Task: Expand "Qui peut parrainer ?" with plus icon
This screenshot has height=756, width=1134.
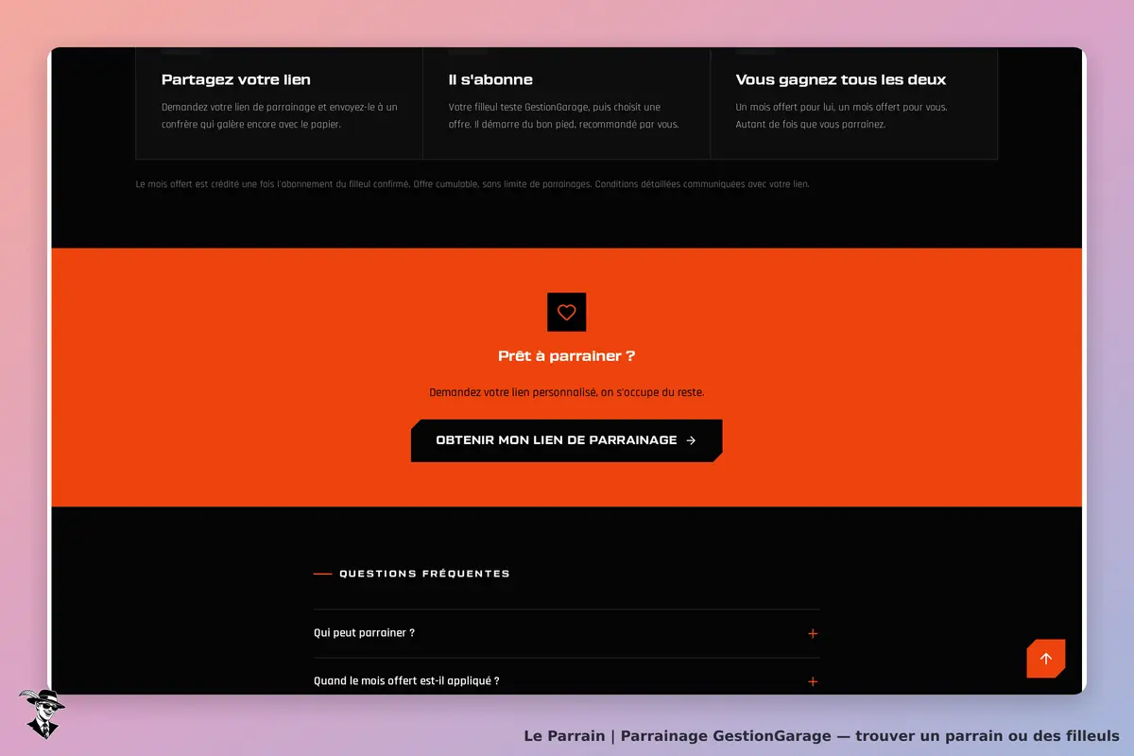Action: pyautogui.click(x=813, y=634)
